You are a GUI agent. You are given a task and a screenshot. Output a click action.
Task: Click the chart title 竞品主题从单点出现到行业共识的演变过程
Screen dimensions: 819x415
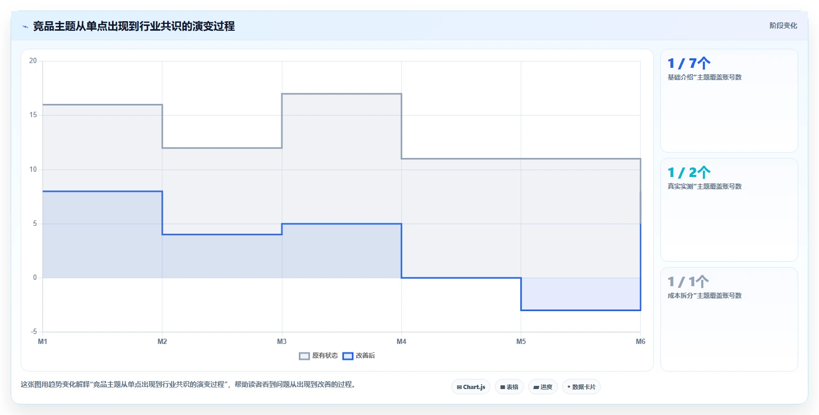pyautogui.click(x=134, y=26)
